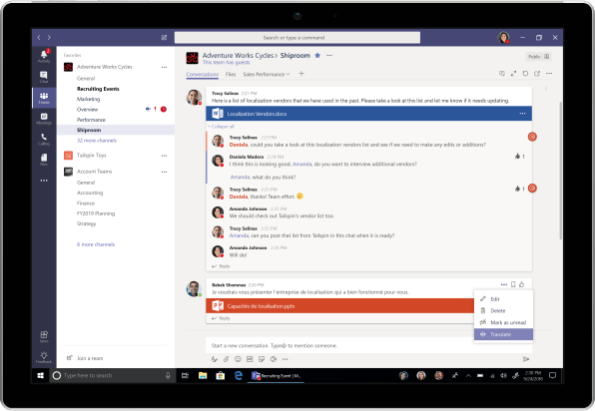Image resolution: width=595 pixels, height=411 pixels.
Task: Save Babak's message with bookmark icon
Action: (x=513, y=284)
